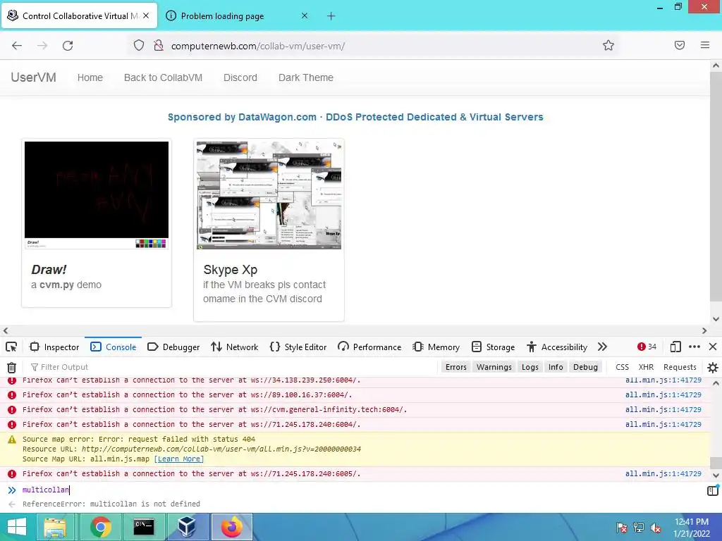Toggle Errors console filter

456,367
